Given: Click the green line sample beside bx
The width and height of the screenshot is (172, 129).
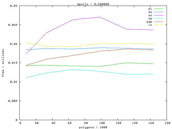Looking at the screenshot, I should 158,9.
